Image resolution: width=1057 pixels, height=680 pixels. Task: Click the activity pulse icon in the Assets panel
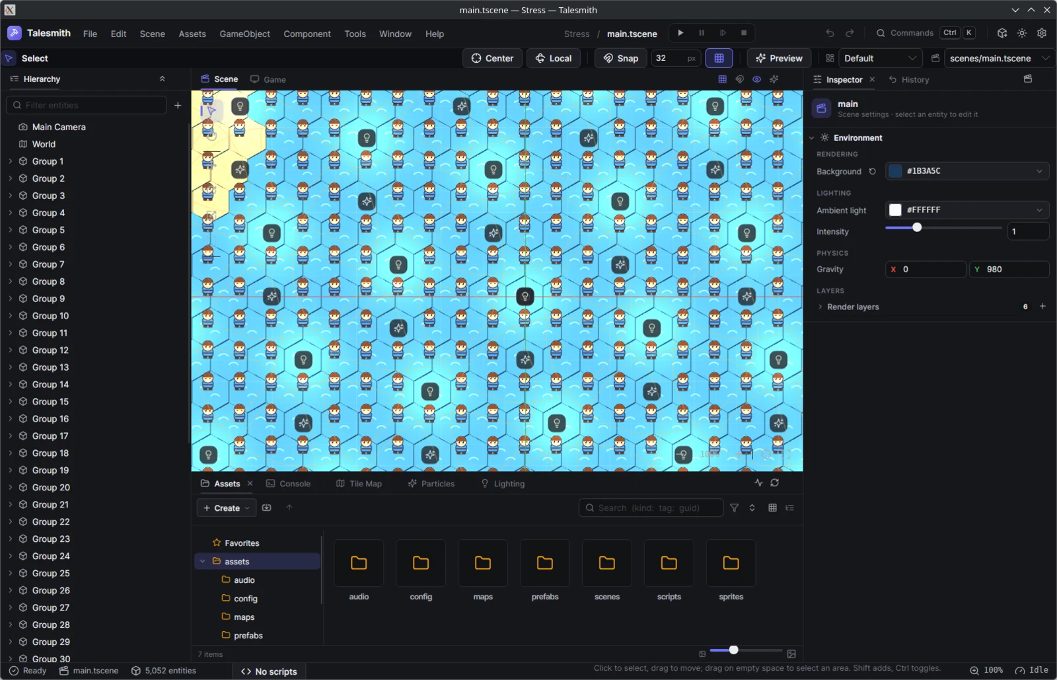tap(758, 483)
